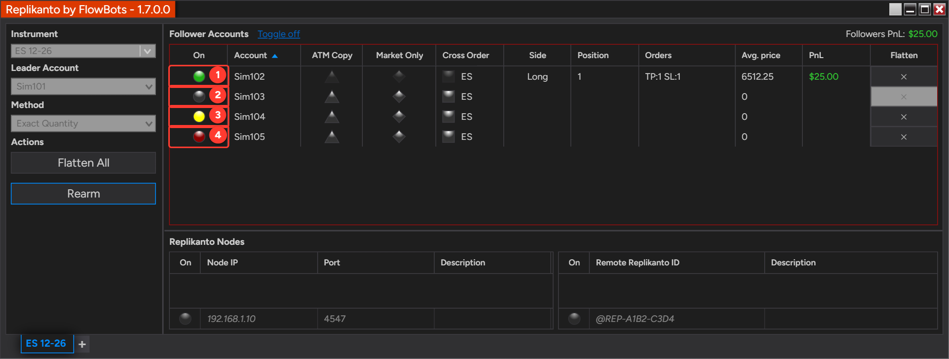949x359 pixels.
Task: Toggle Market Only diamond for Sim104
Action: coord(399,117)
